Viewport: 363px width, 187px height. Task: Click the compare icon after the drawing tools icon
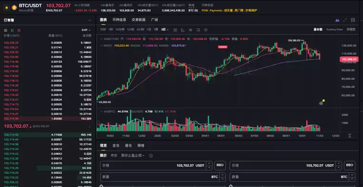pyautogui.click(x=191, y=30)
